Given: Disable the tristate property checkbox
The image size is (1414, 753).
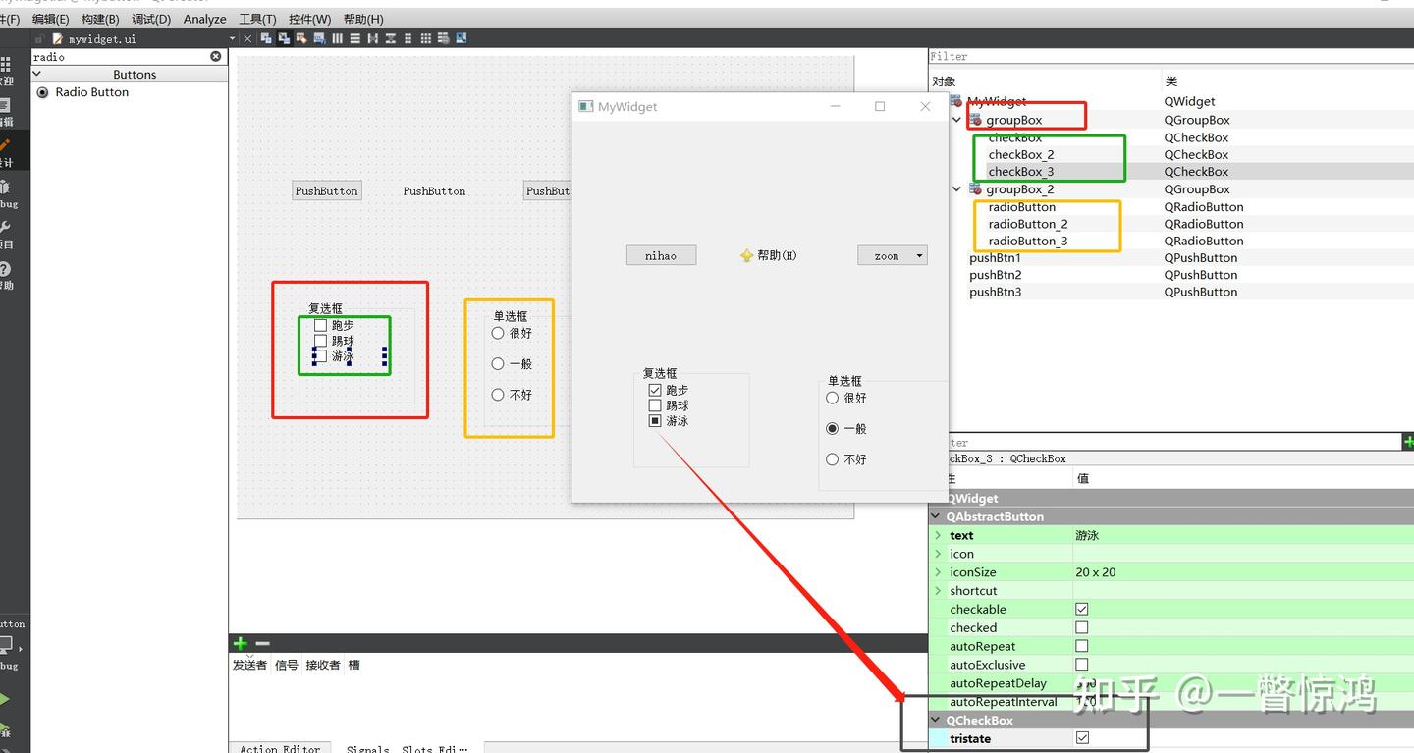Looking at the screenshot, I should (1082, 738).
